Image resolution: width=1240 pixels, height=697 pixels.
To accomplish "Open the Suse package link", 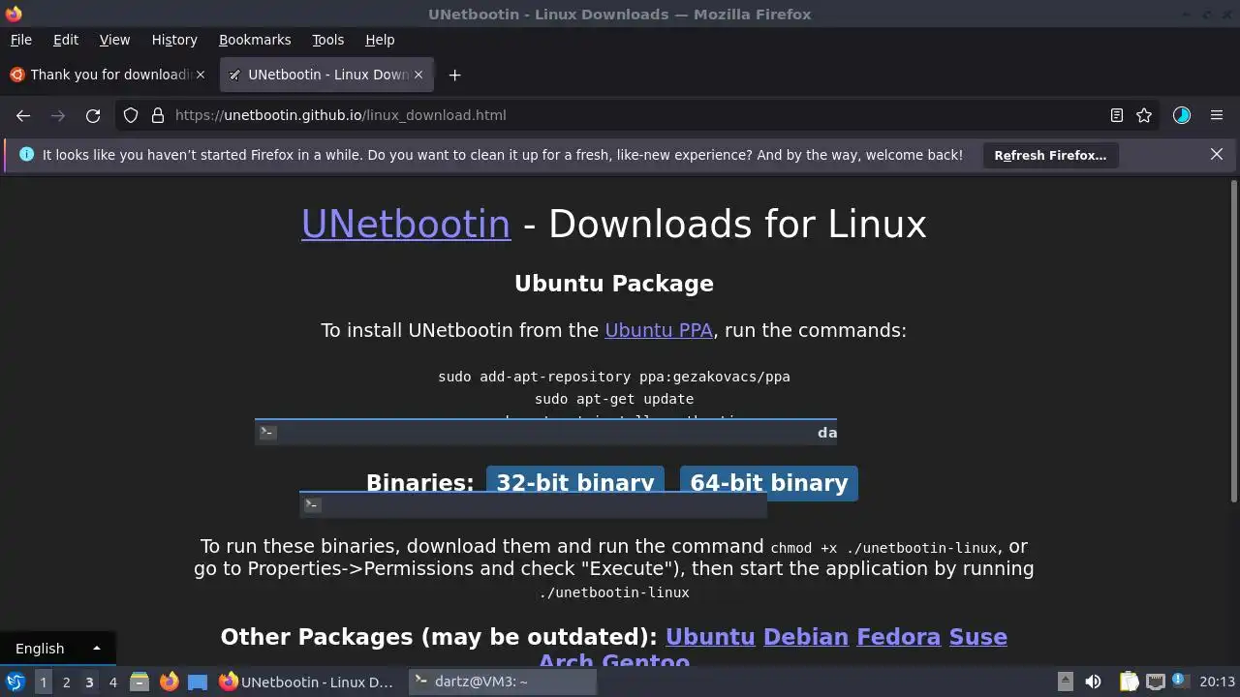I will click(x=978, y=637).
